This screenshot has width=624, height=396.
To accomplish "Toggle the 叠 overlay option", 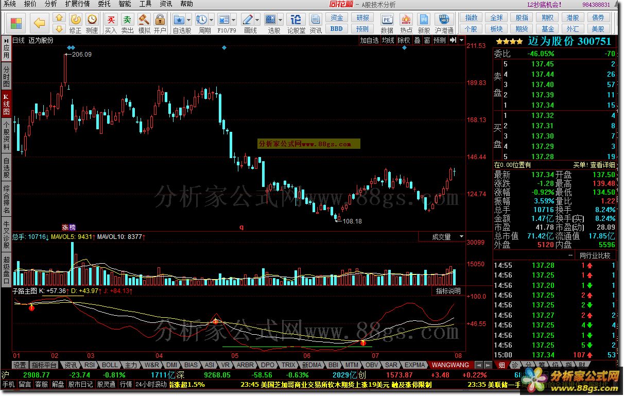I will [x=418, y=40].
